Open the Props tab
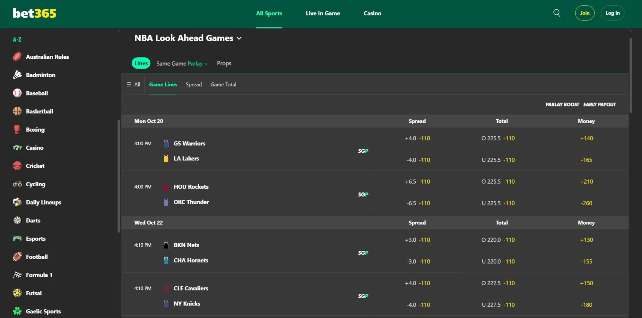642x318 pixels. point(224,63)
